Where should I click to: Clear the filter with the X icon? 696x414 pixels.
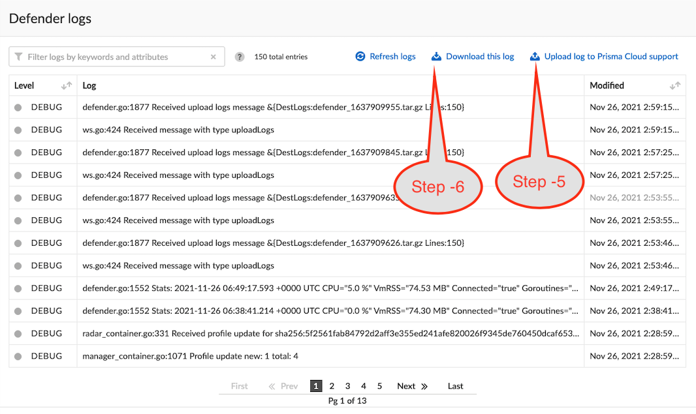[x=214, y=57]
